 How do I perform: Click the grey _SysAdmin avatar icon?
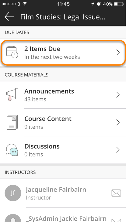13,218
